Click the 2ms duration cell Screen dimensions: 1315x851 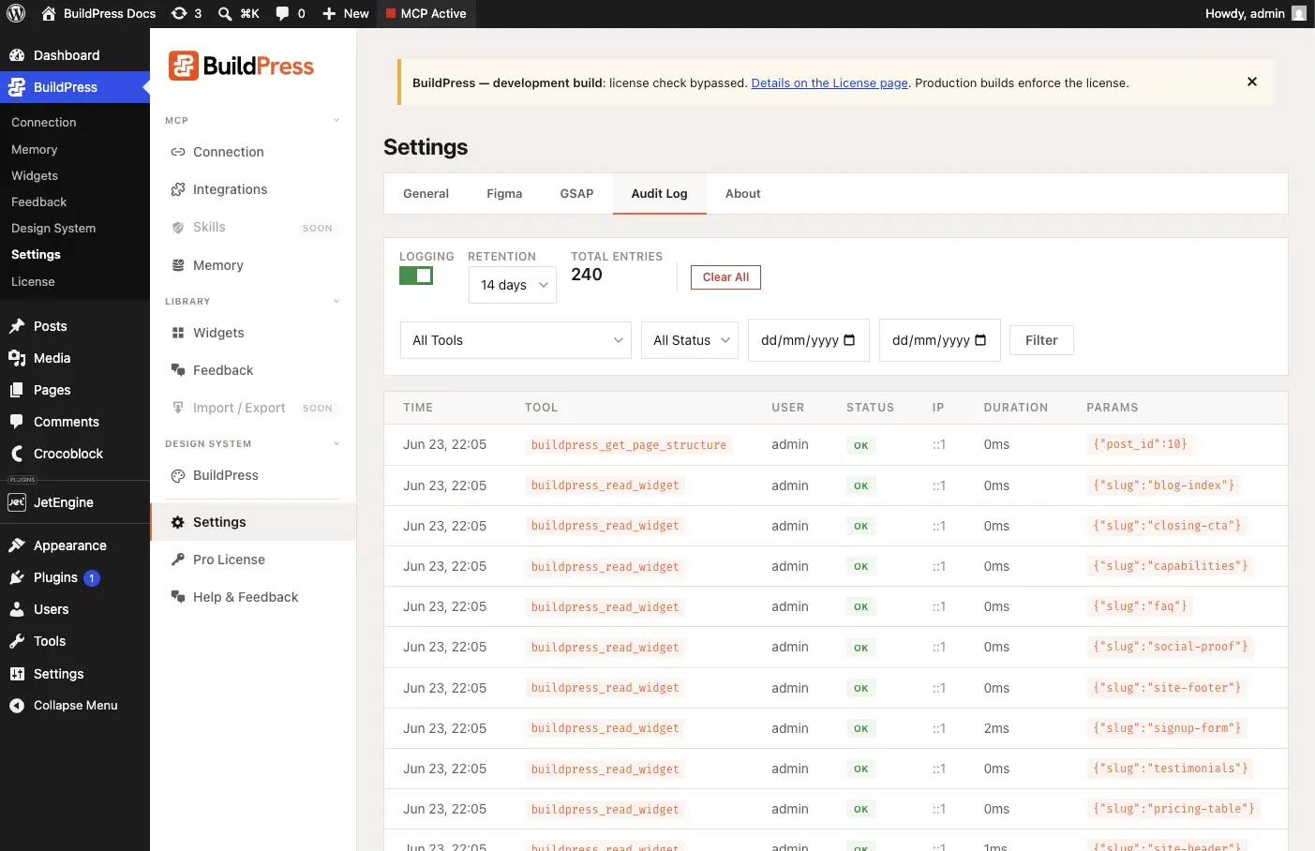coord(996,728)
